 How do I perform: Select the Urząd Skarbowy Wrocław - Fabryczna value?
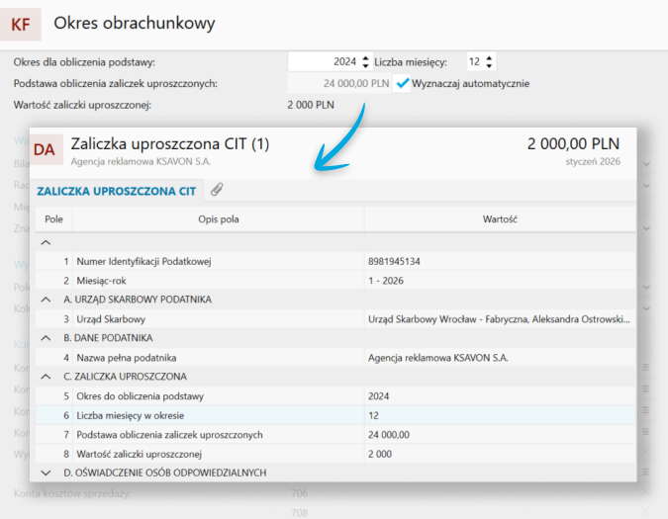pyautogui.click(x=498, y=318)
